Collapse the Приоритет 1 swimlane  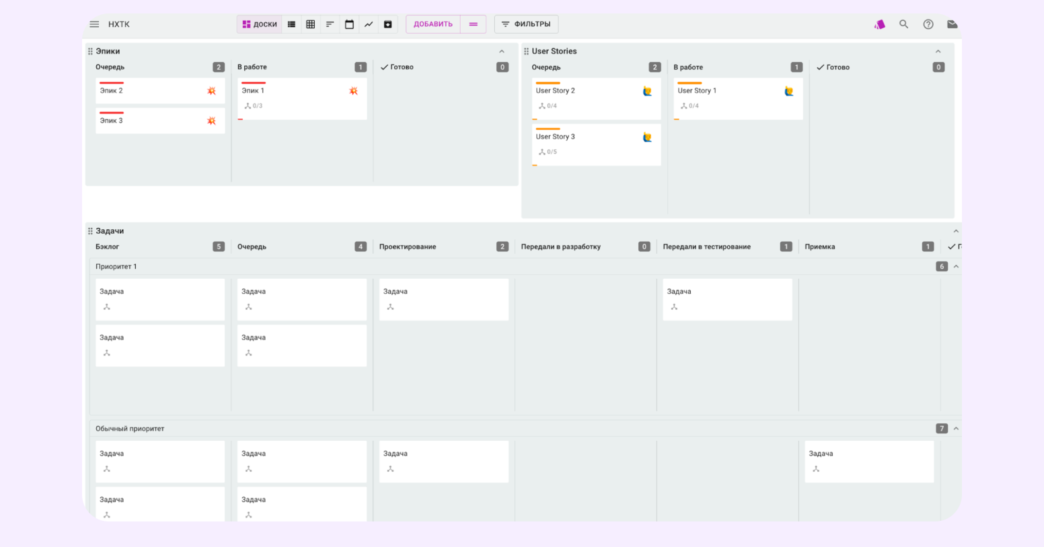coord(956,267)
